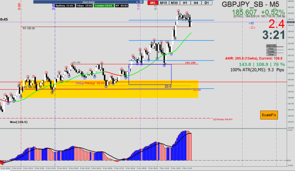
Task: Switch chart to M15 timeframe
Action: coord(163,3)
